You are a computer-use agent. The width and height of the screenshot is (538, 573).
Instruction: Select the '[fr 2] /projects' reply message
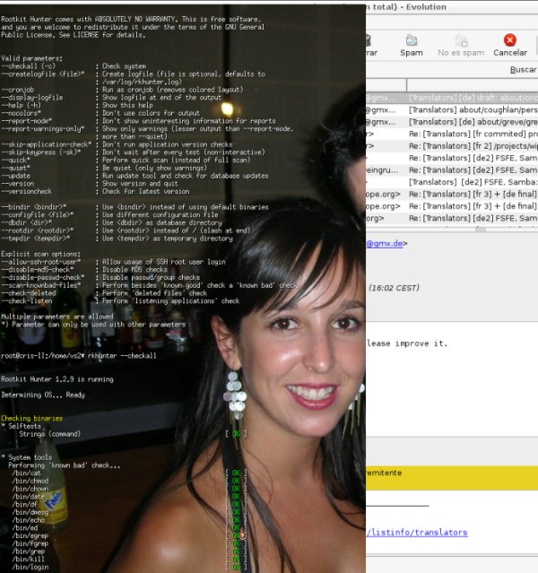pyautogui.click(x=472, y=146)
